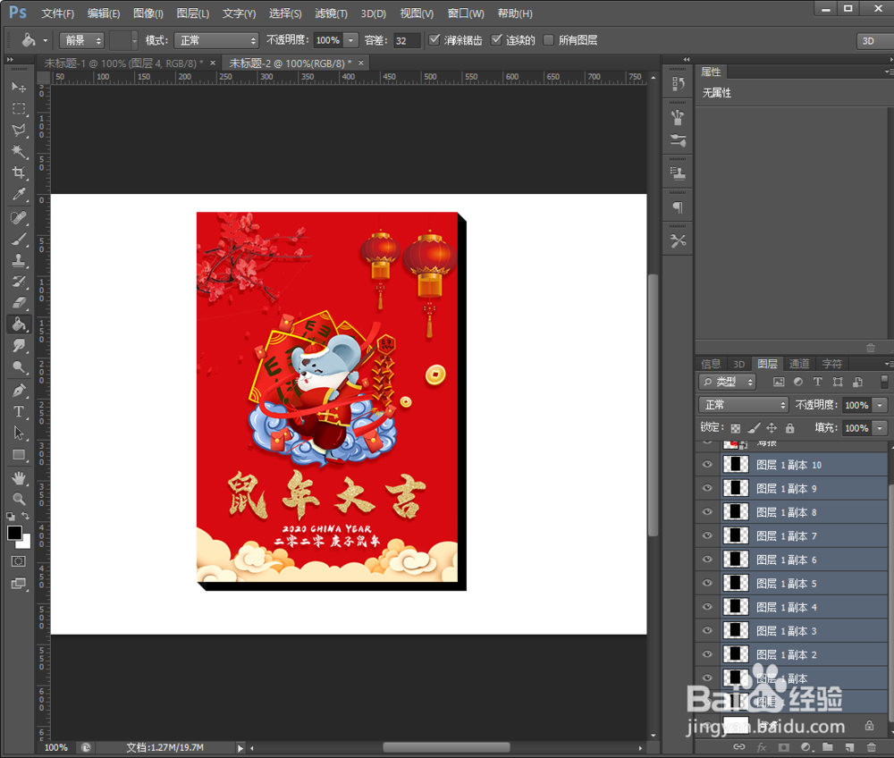Click the delete layer trash icon

(x=871, y=746)
